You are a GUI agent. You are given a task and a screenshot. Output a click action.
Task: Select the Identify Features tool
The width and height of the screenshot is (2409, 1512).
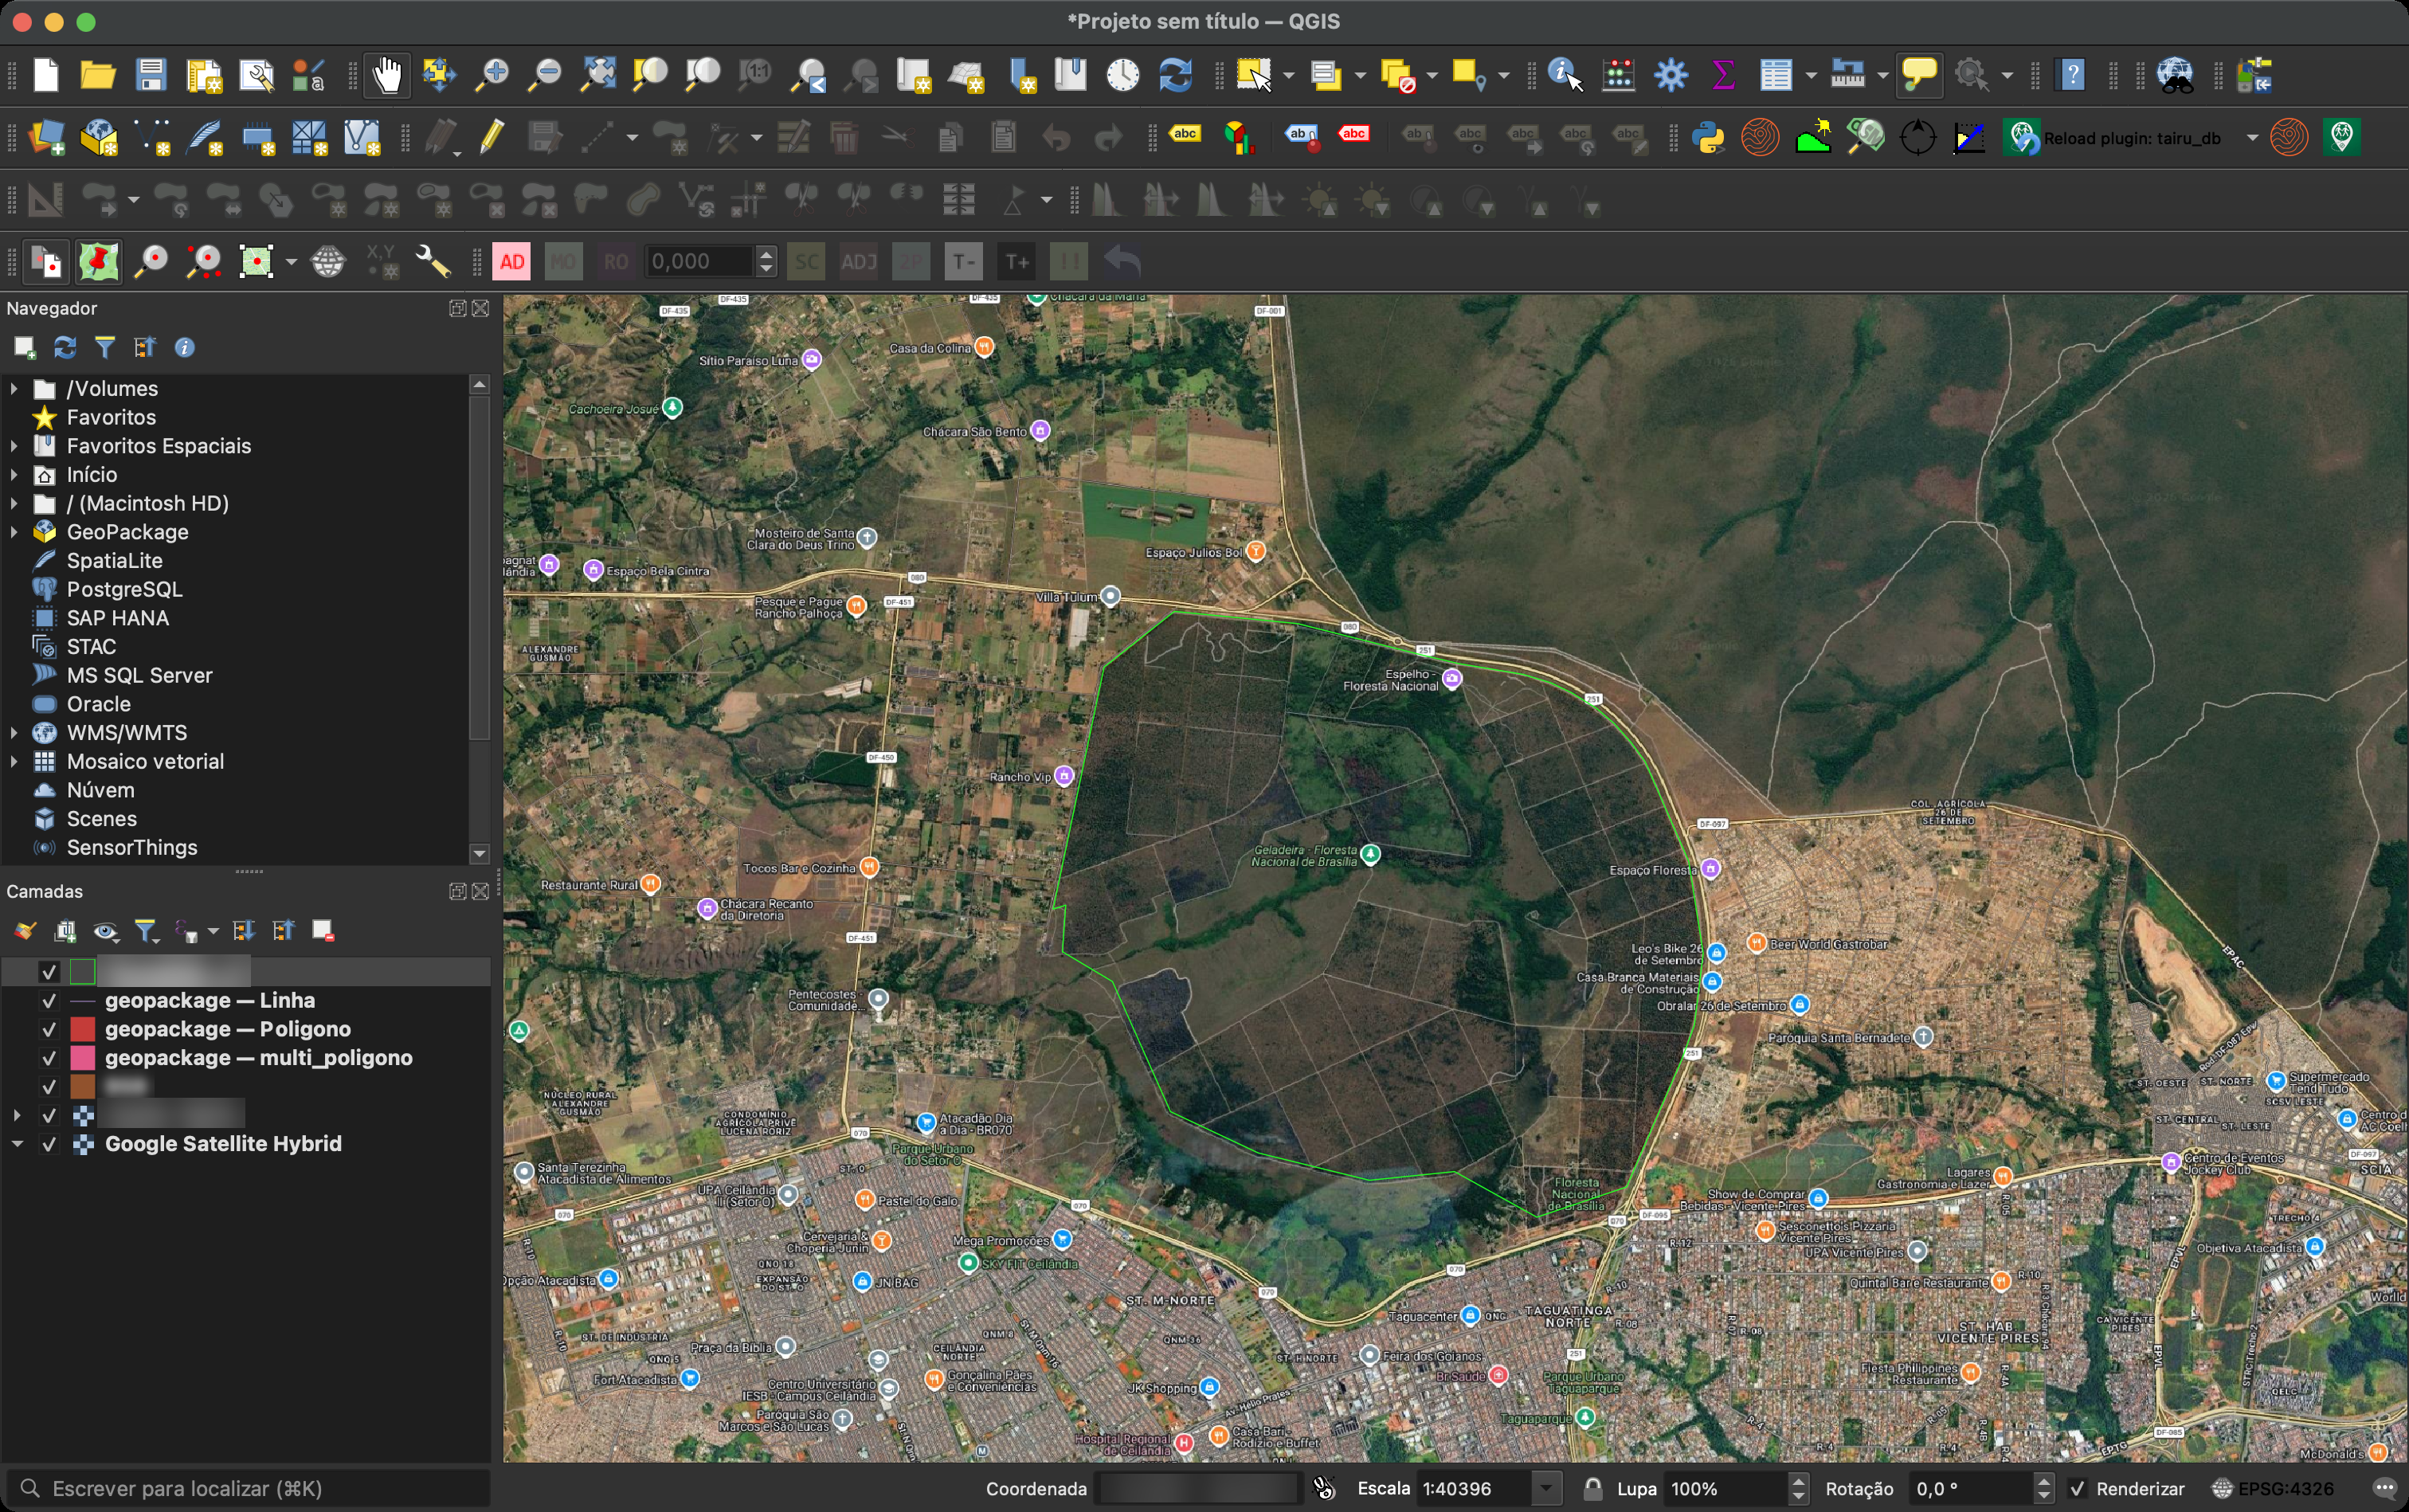(x=1565, y=75)
